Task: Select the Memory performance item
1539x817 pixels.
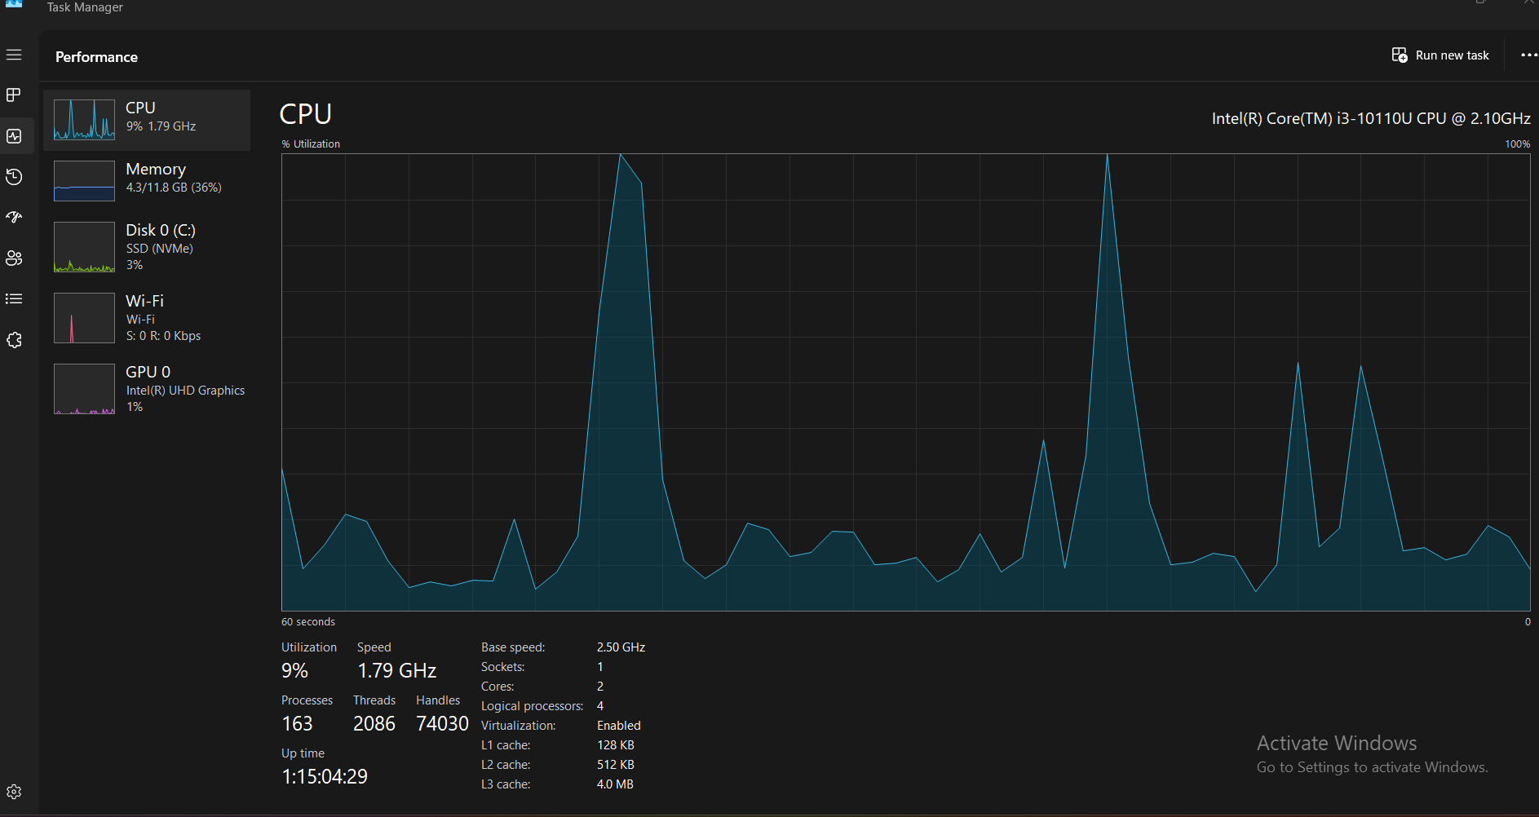Action: coord(147,180)
